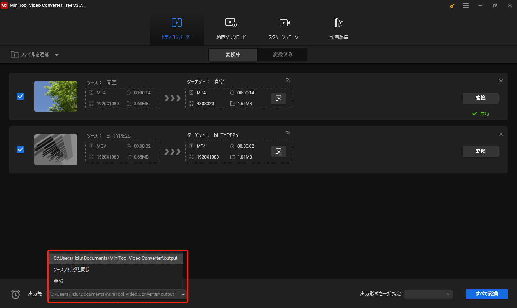Click the MiniTool app logo icon

coord(4,5)
